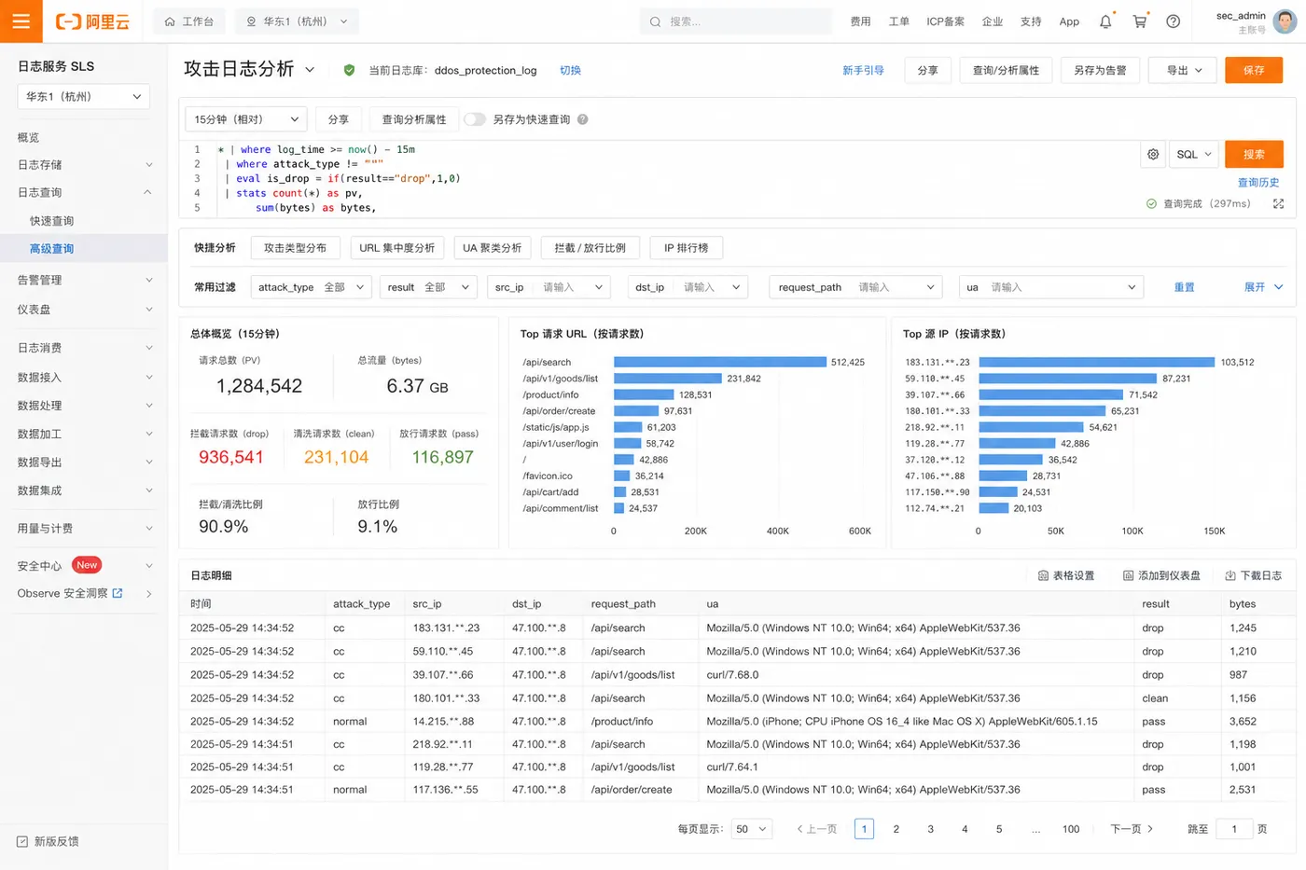Switch to the IP 排行榜 quick analysis

click(x=686, y=248)
